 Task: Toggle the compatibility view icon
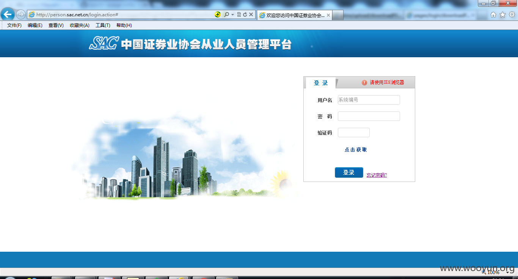(239, 14)
